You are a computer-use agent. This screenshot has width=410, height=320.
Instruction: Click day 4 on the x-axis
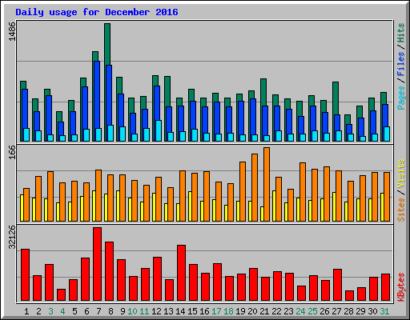tap(62, 311)
